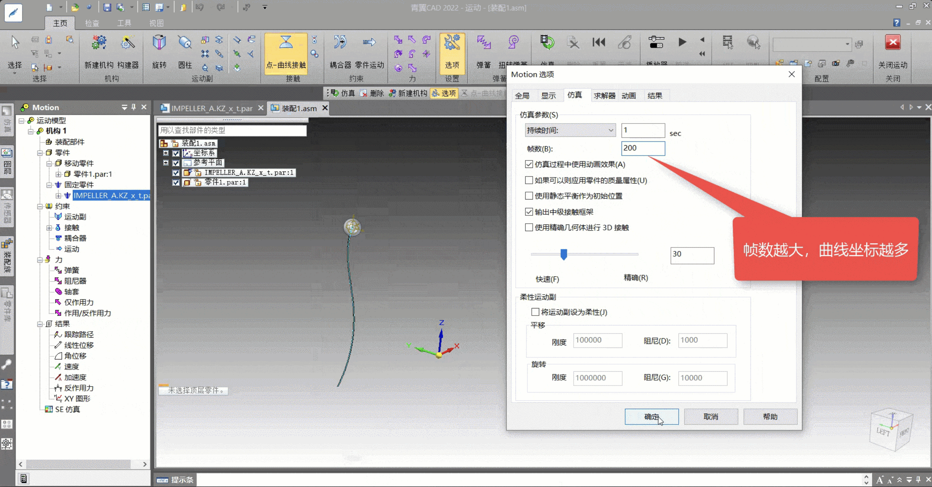Collapse the 零件 tree node
The width and height of the screenshot is (932, 487).
pyautogui.click(x=40, y=153)
